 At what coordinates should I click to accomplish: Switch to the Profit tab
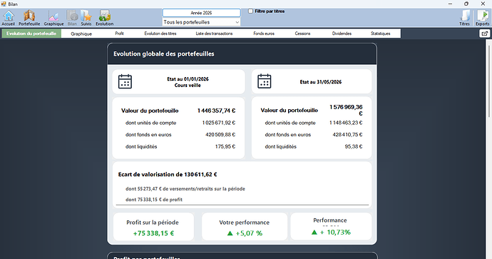point(119,34)
